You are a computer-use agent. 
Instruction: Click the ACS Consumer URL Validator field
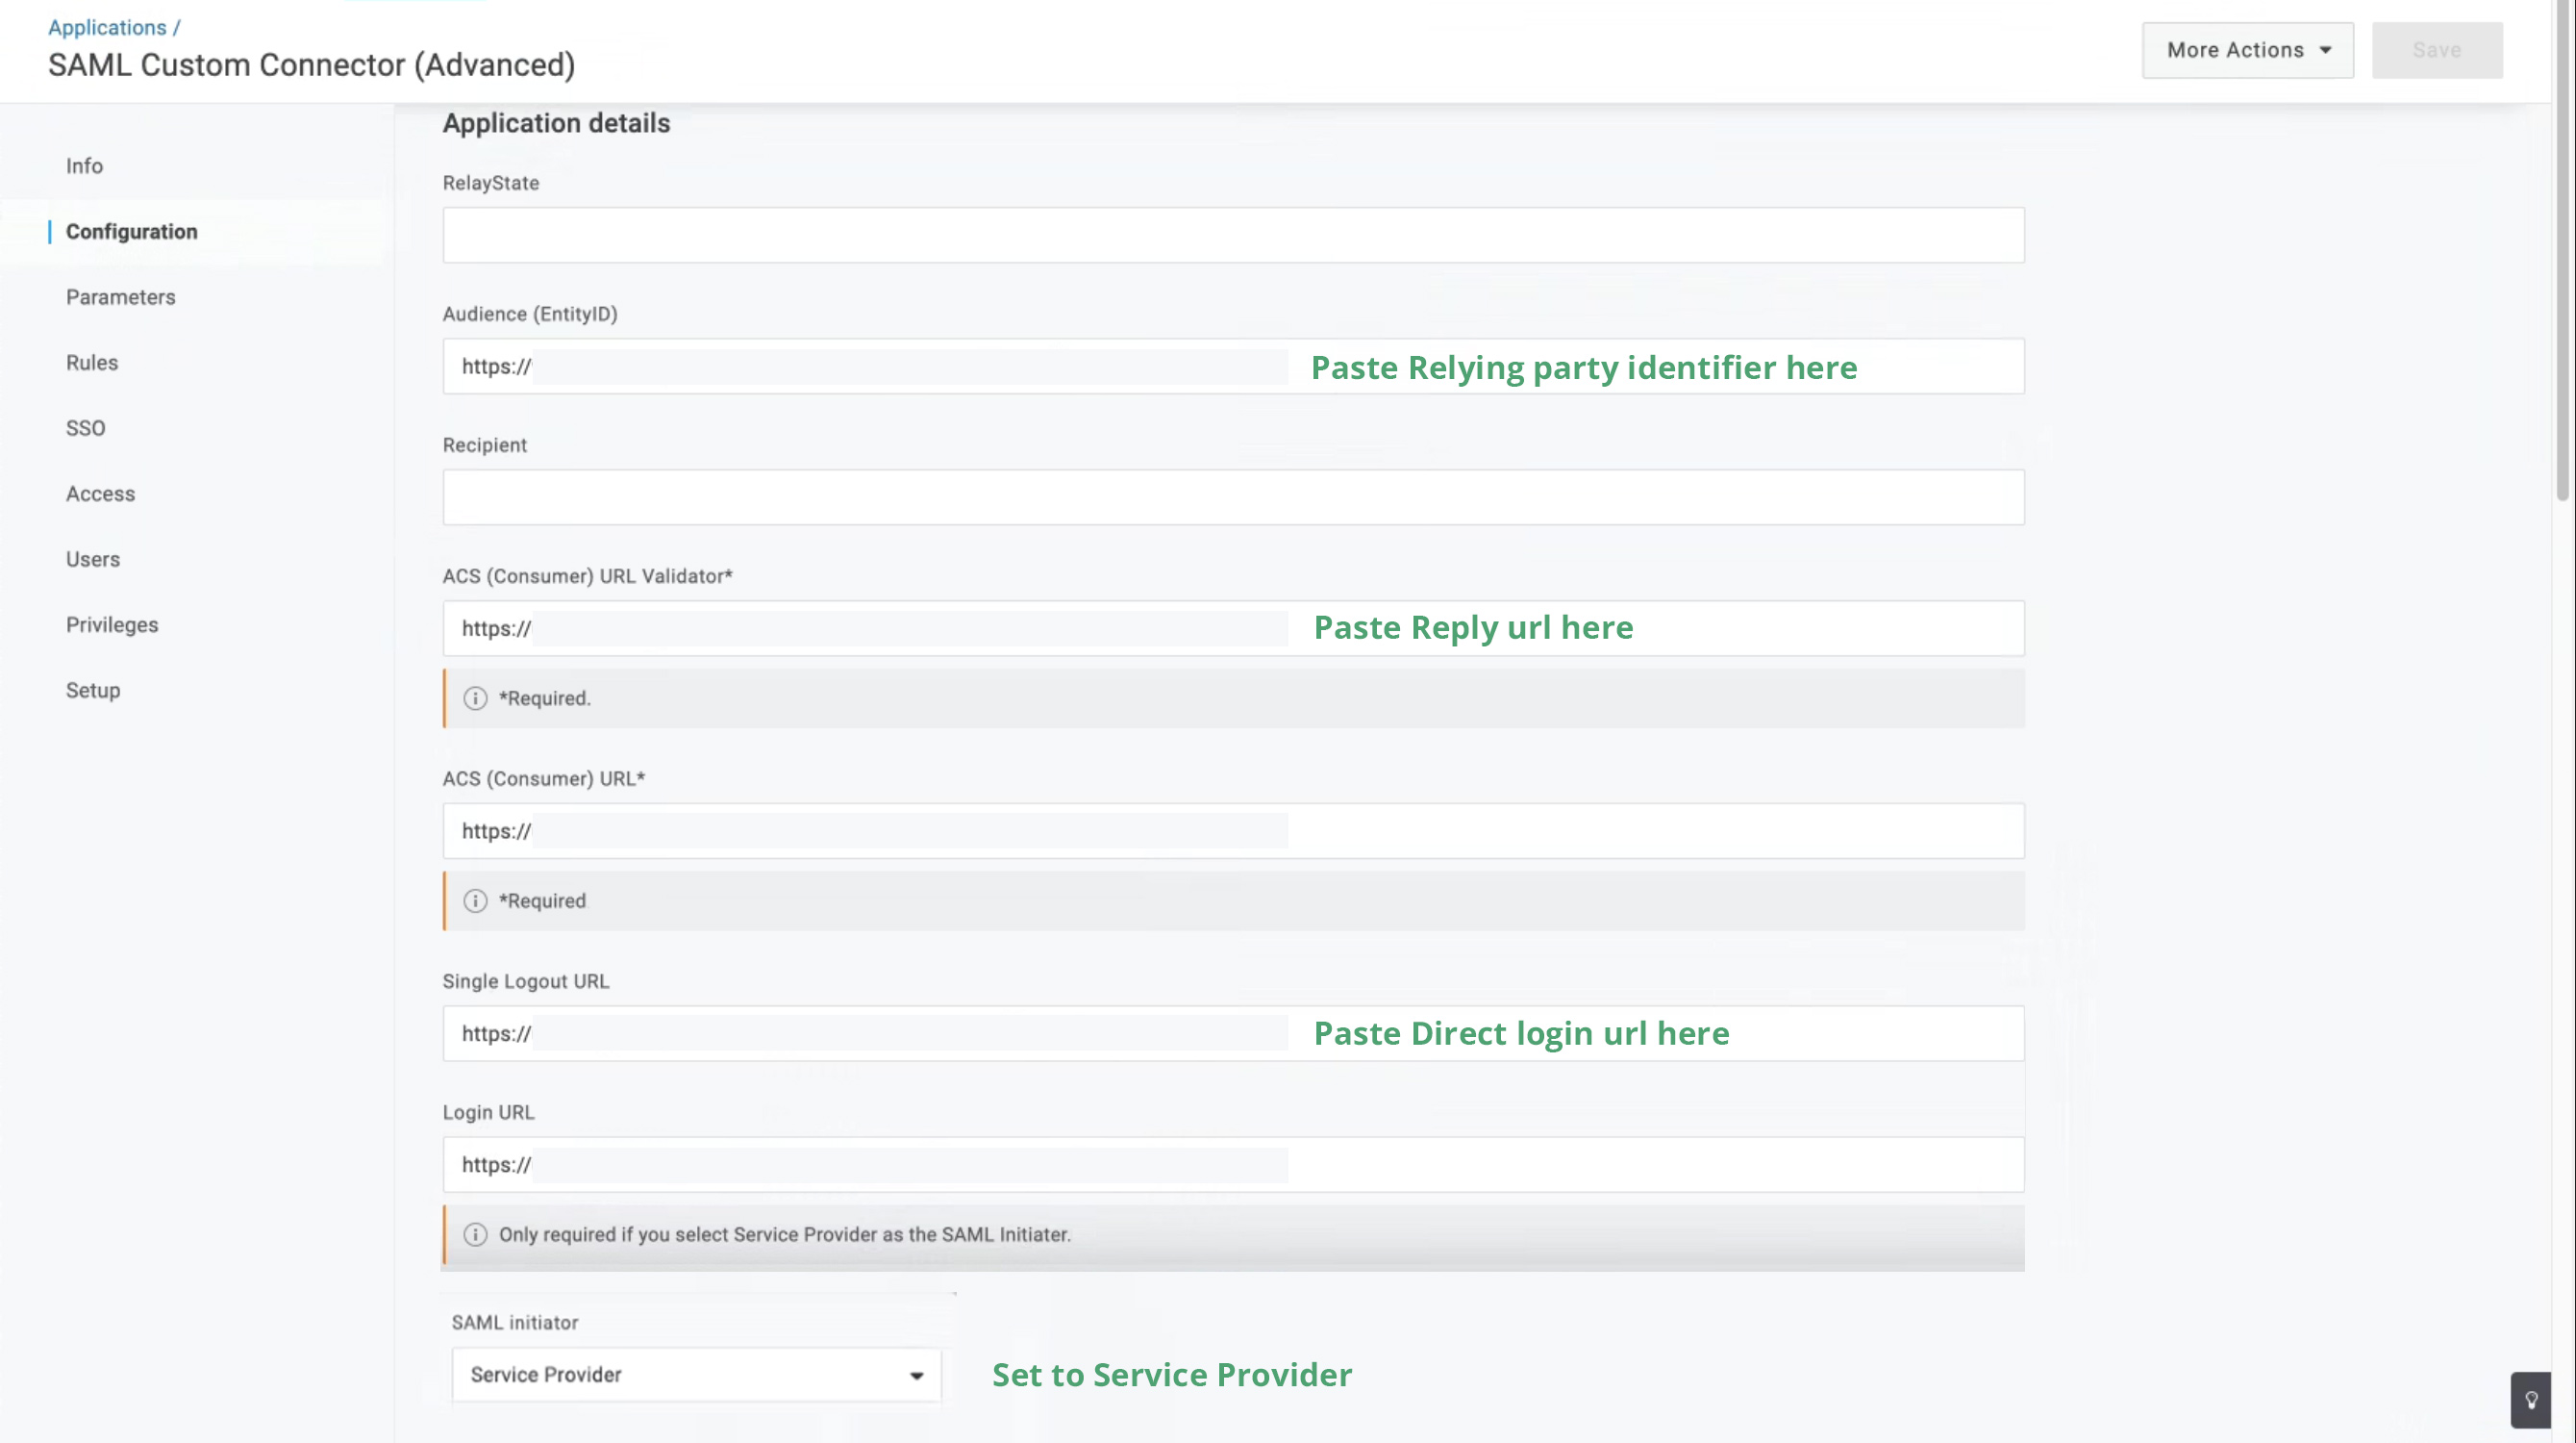(x=1233, y=627)
